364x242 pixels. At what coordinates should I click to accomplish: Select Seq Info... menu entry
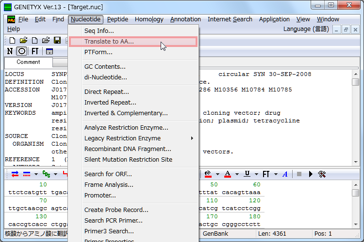(133, 31)
